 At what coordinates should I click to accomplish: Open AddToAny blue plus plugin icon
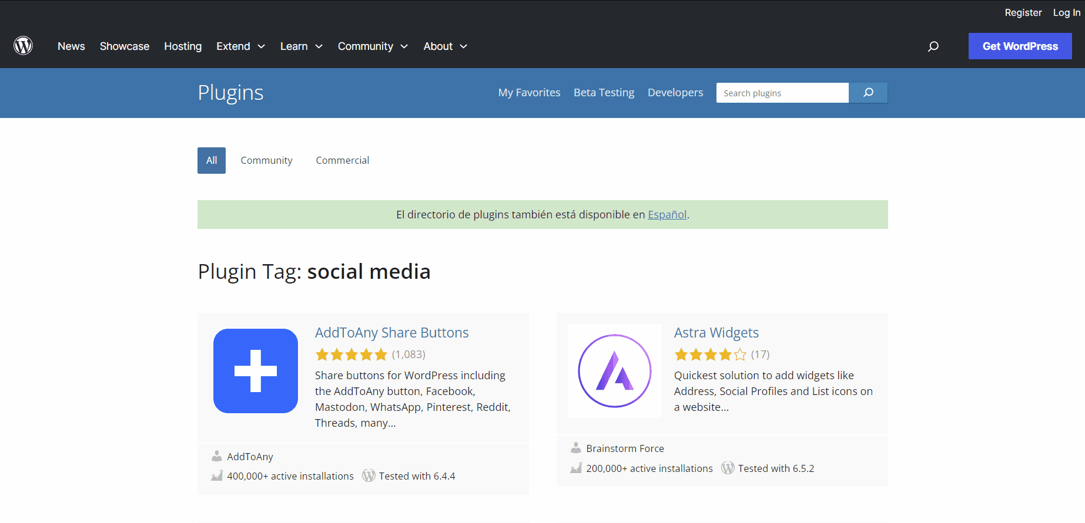point(256,371)
